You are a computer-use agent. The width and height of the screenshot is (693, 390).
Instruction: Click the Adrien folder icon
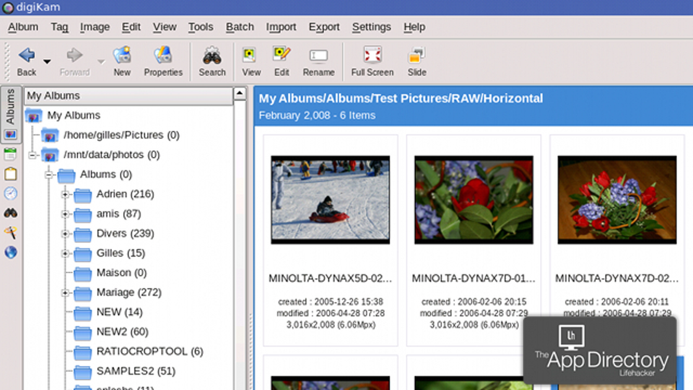[x=82, y=195]
